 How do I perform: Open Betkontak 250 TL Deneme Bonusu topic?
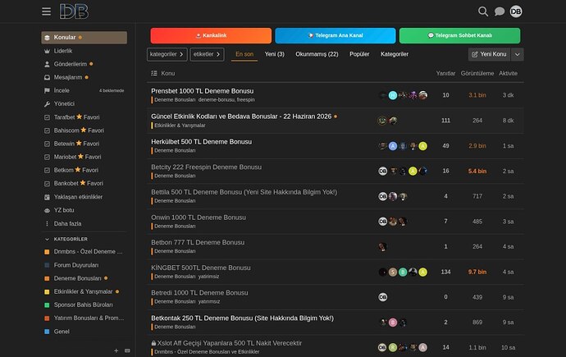click(x=242, y=318)
